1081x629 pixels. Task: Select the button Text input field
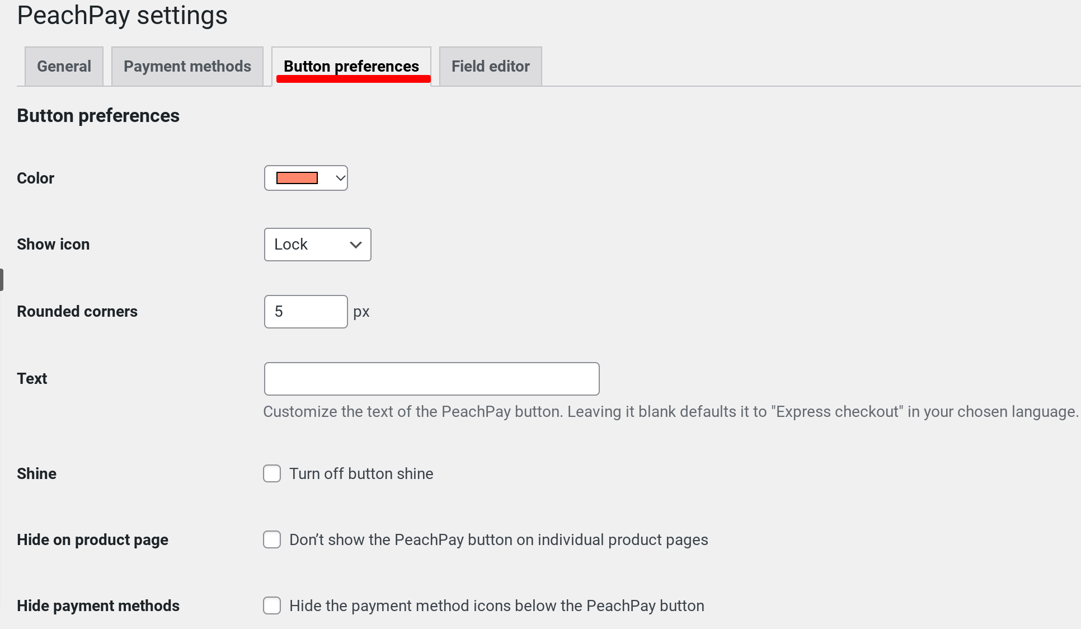(x=432, y=379)
